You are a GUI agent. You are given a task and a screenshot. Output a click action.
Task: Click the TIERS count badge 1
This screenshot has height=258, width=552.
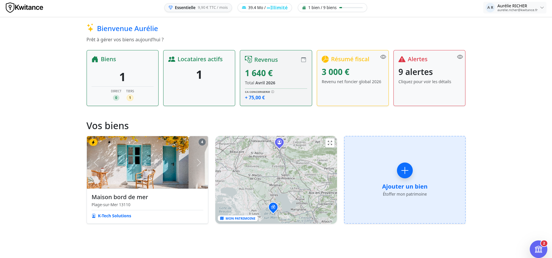(x=130, y=98)
